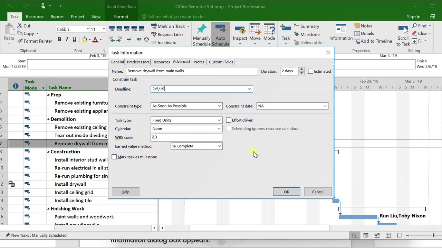Set task to 100% complete
This screenshot has height=248, width=442.
(x=142, y=28)
